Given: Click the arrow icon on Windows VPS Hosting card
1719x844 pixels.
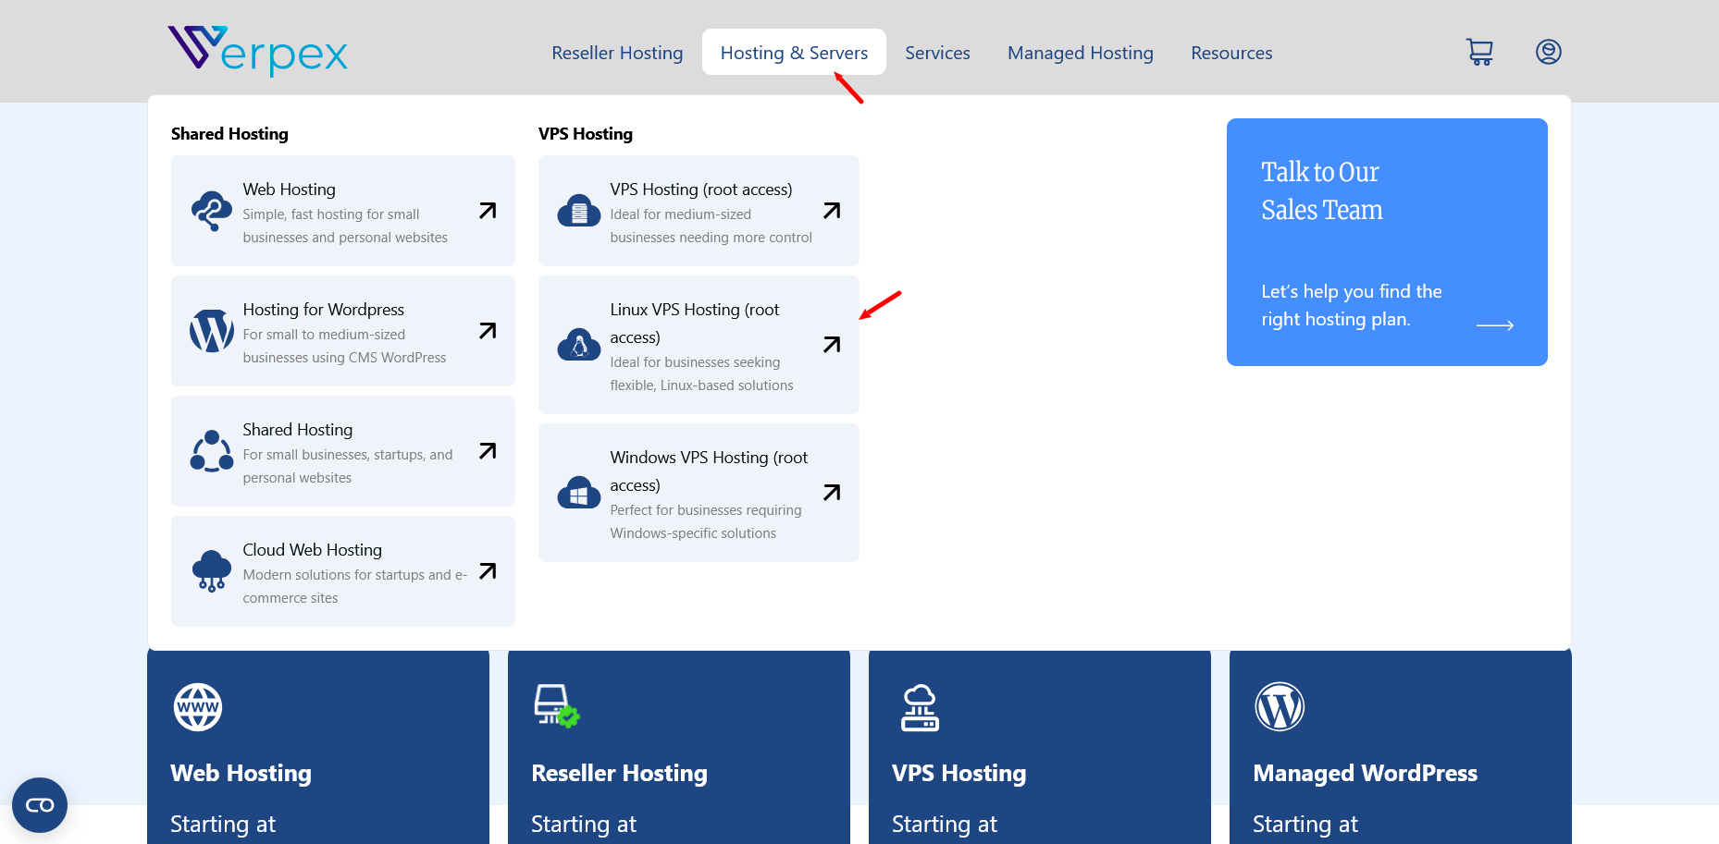Looking at the screenshot, I should coord(832,493).
